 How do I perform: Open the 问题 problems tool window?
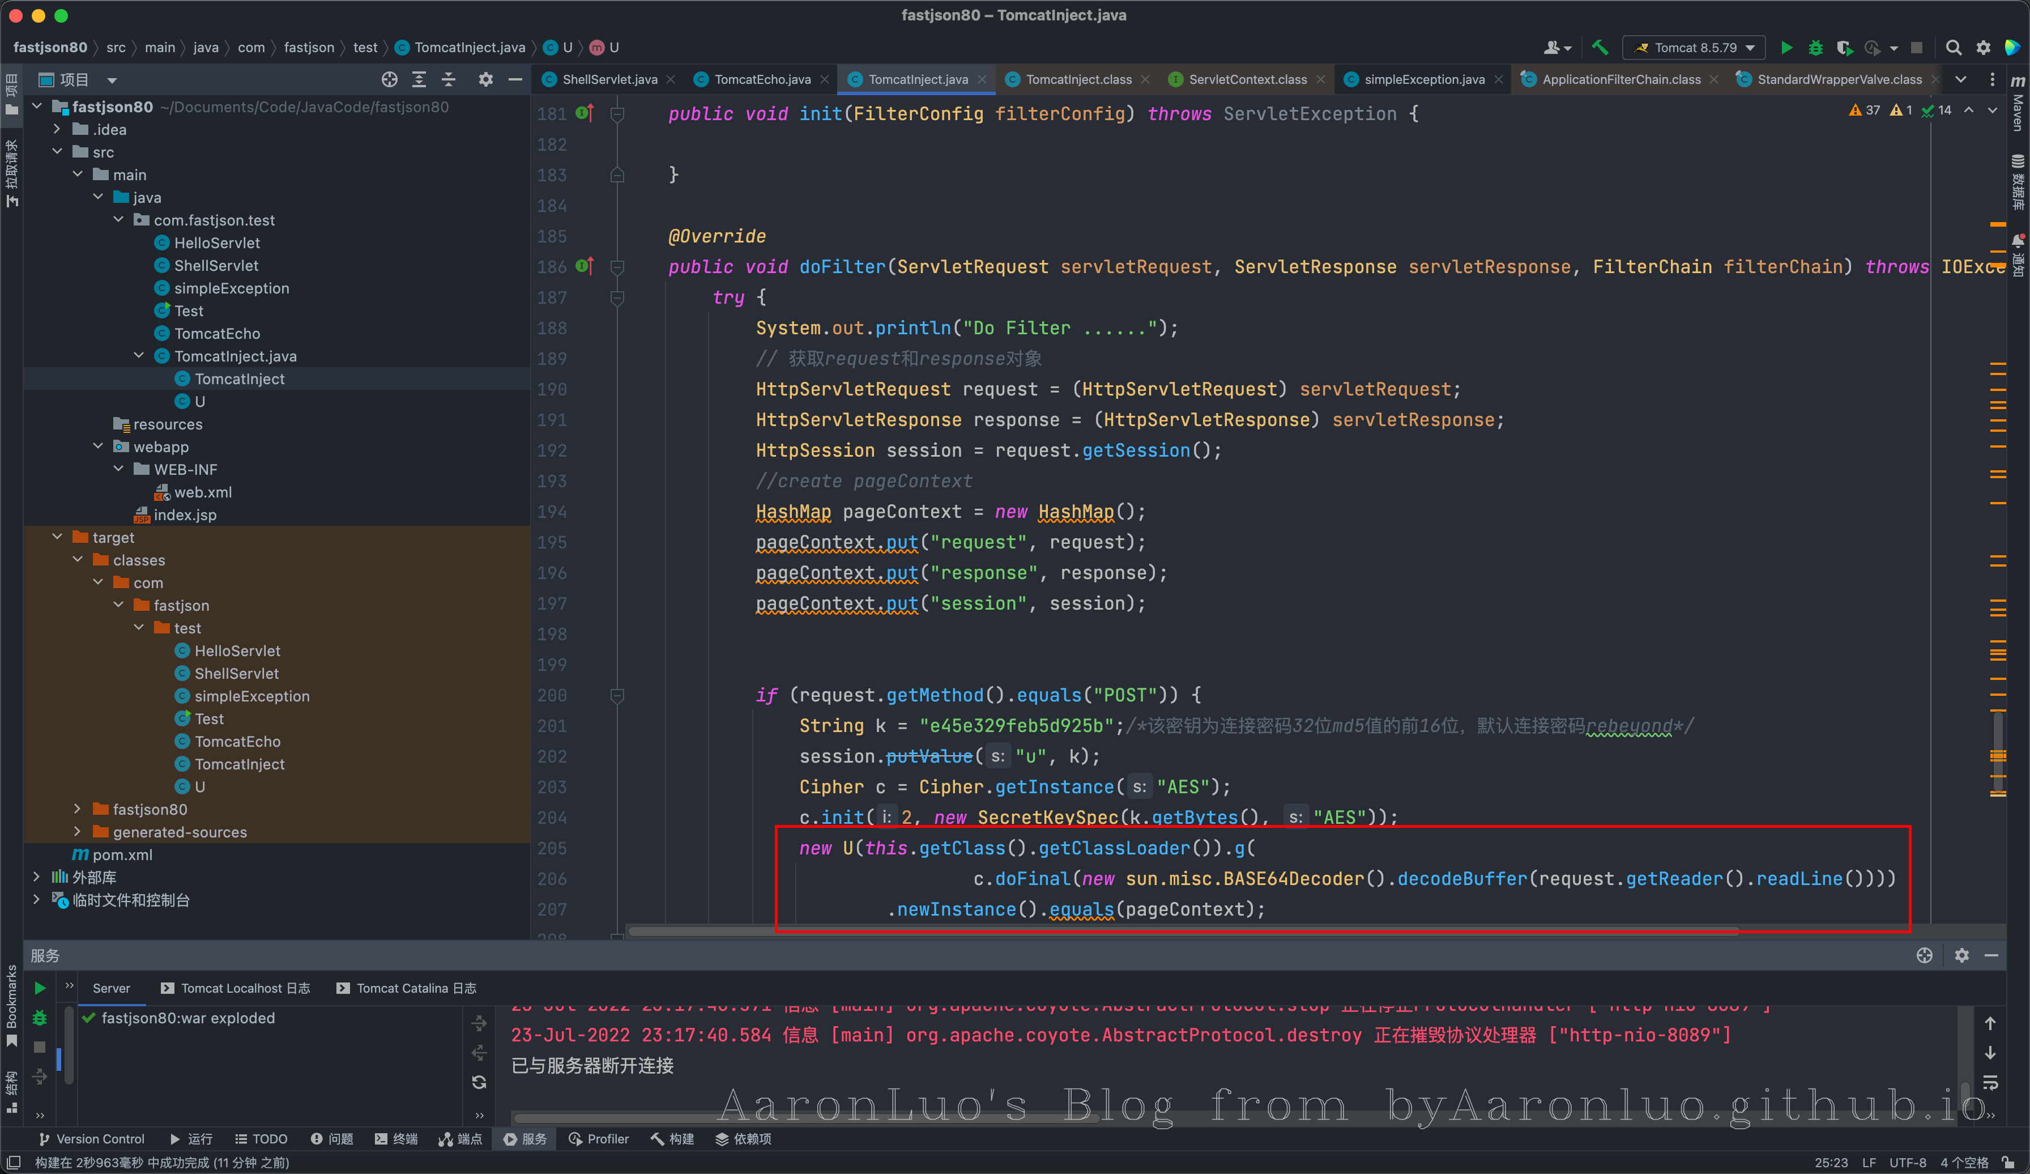pos(332,1138)
